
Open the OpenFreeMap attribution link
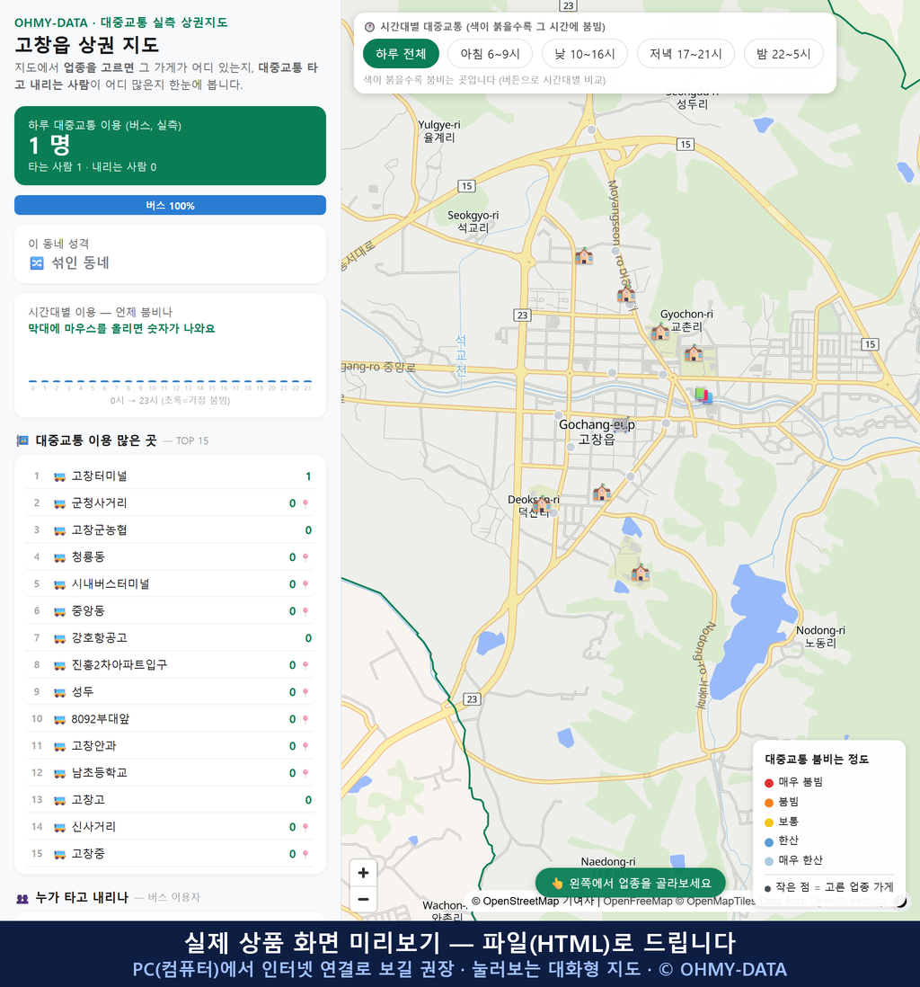638,902
